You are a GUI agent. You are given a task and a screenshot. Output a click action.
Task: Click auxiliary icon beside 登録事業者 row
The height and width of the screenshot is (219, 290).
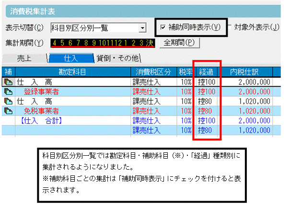[8, 92]
